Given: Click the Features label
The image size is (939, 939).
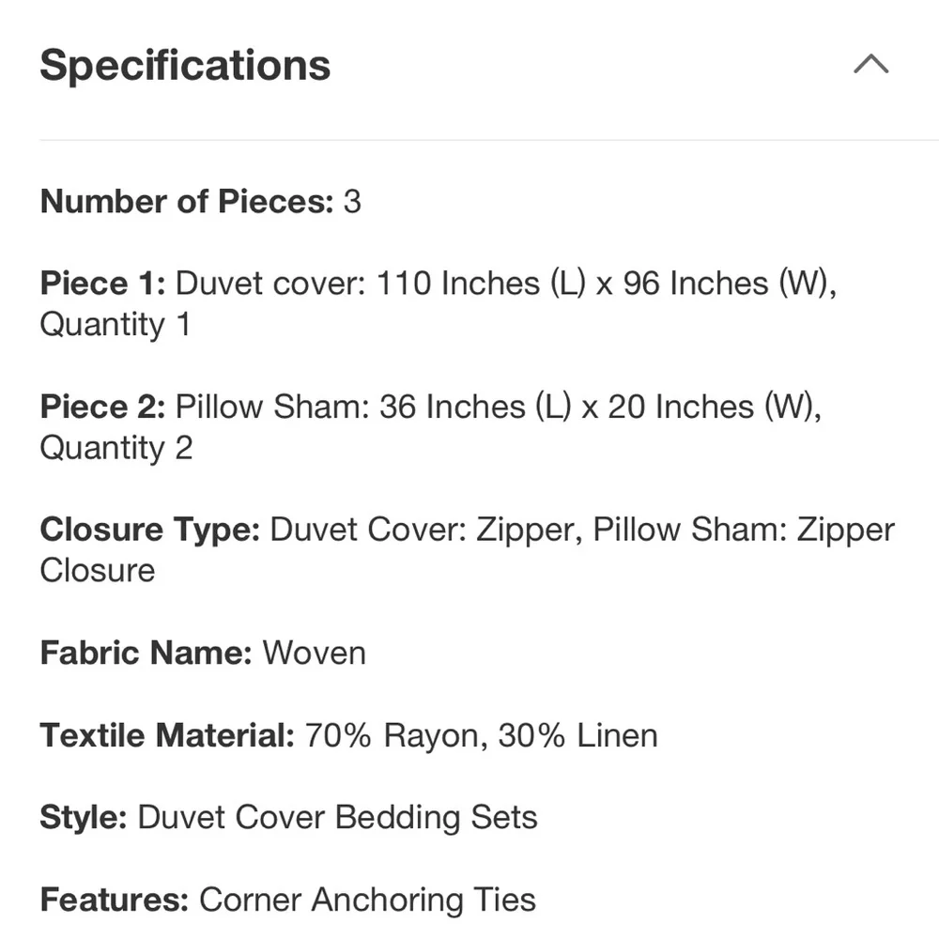Looking at the screenshot, I should (x=115, y=900).
